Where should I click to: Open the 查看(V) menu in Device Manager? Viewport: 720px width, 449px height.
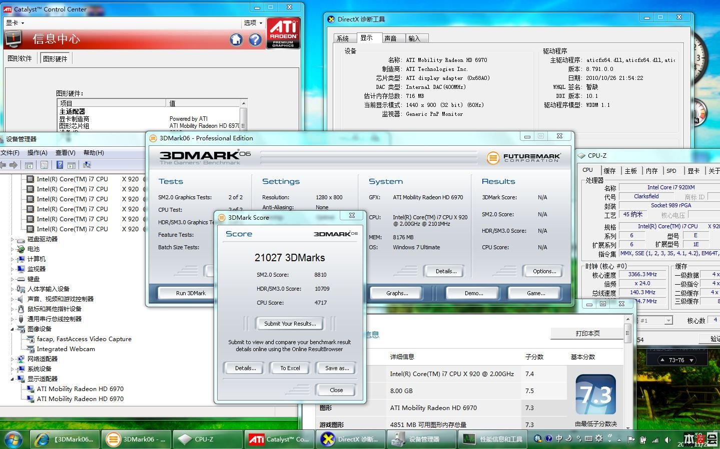pyautogui.click(x=65, y=153)
